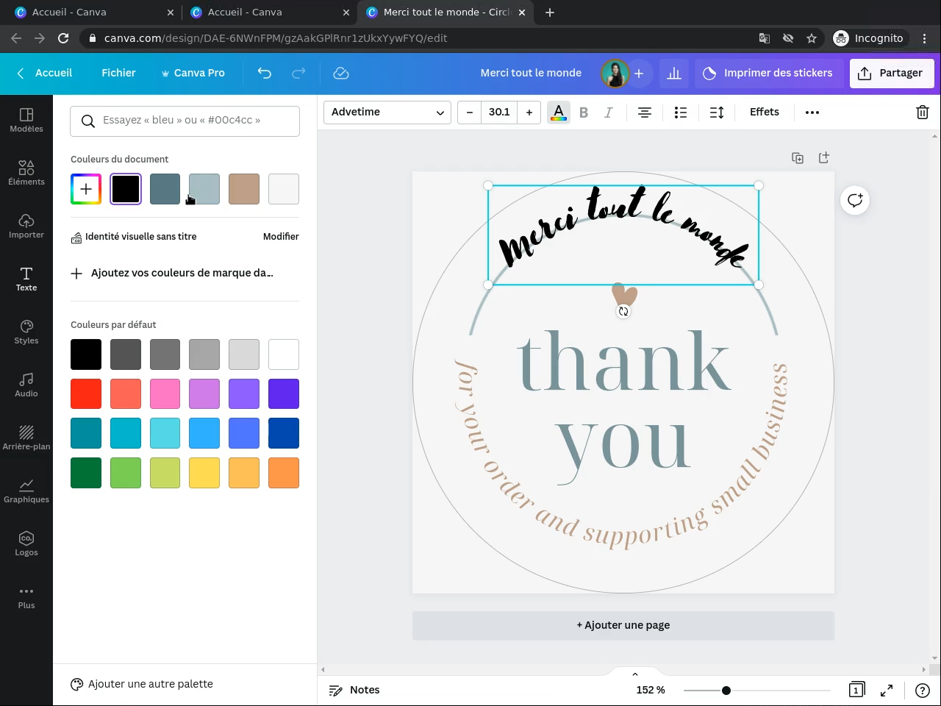The height and width of the screenshot is (706, 941).
Task: Add a comment on the design
Action: (855, 200)
